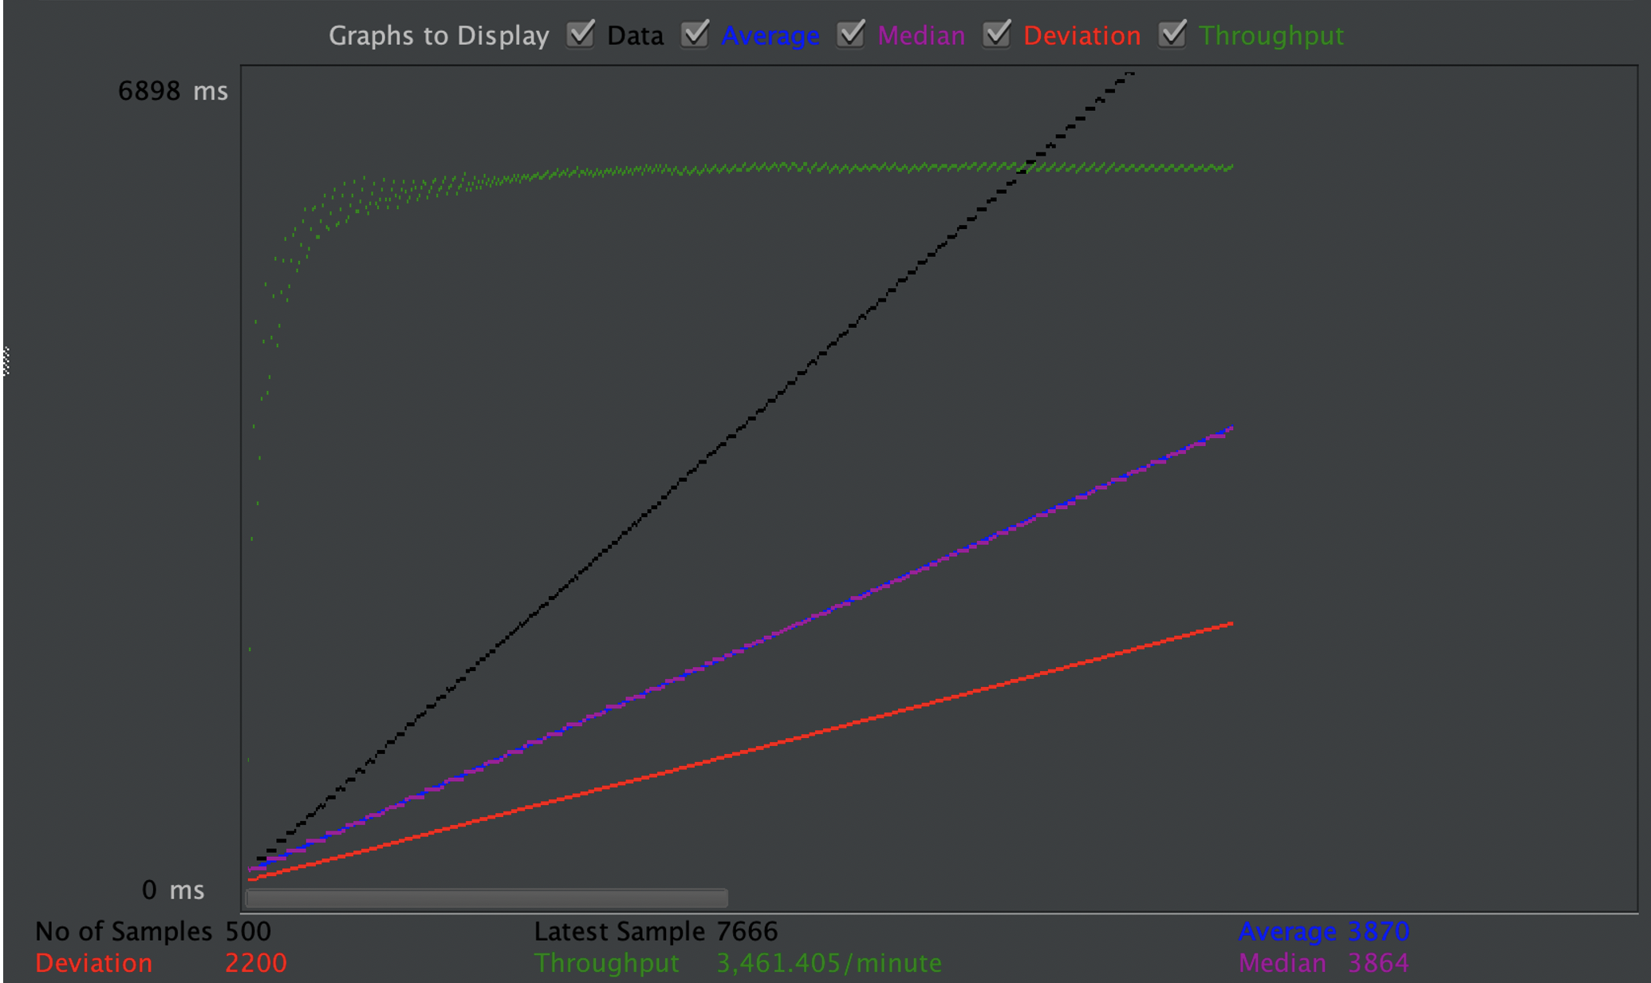Toggle the Throughput graph checkbox
Image resolution: width=1651 pixels, height=983 pixels.
point(1172,34)
